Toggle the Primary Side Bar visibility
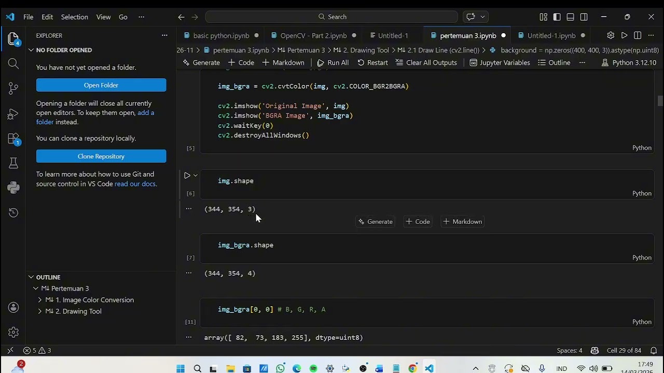 point(557,17)
